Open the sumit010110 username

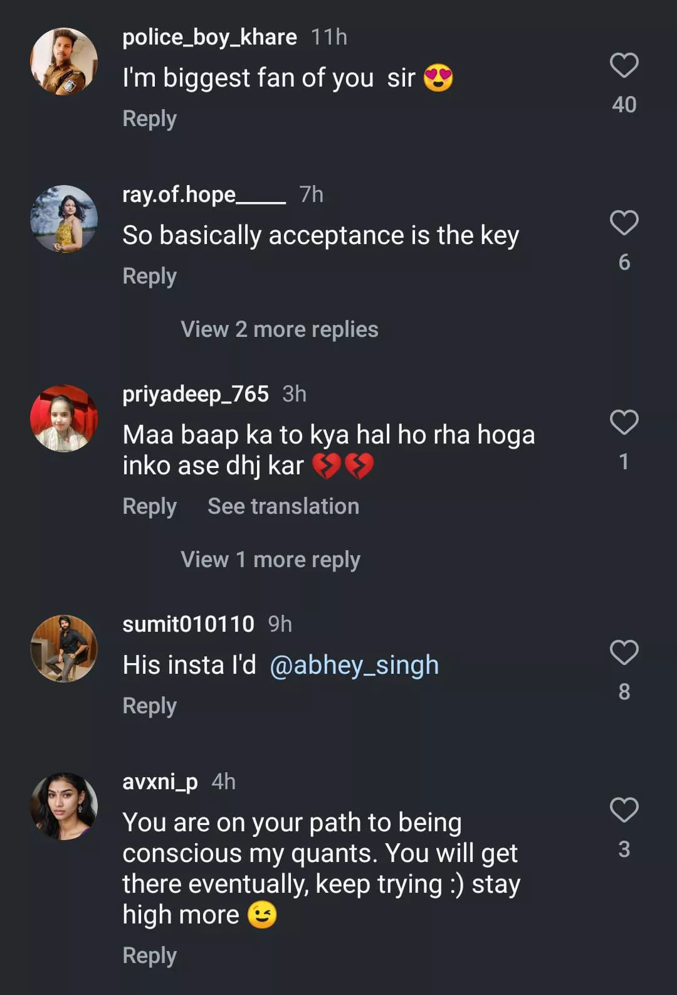(188, 624)
